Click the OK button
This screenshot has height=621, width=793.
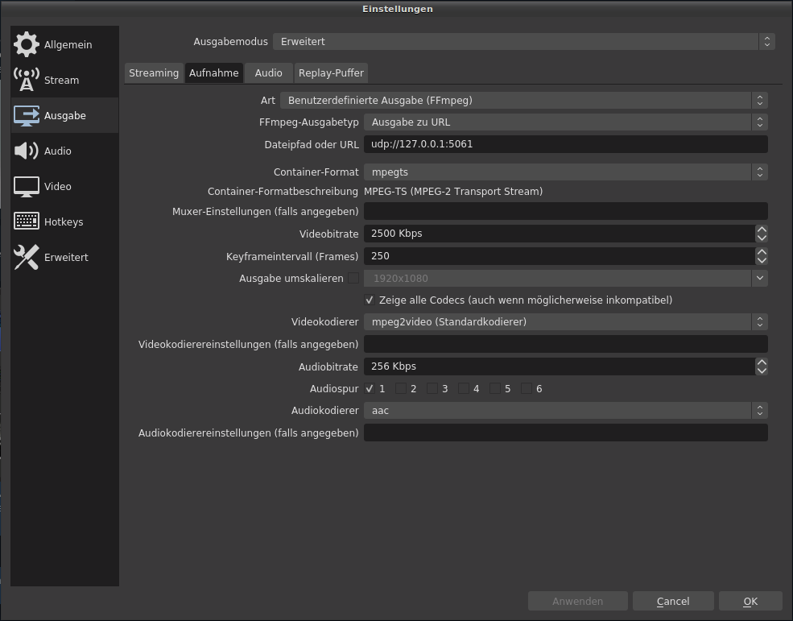(750, 601)
